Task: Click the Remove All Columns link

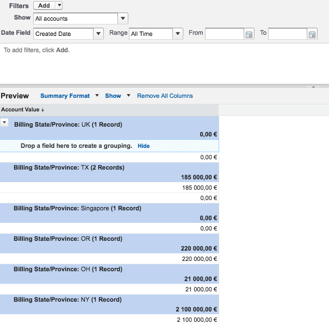Action: [x=165, y=96]
